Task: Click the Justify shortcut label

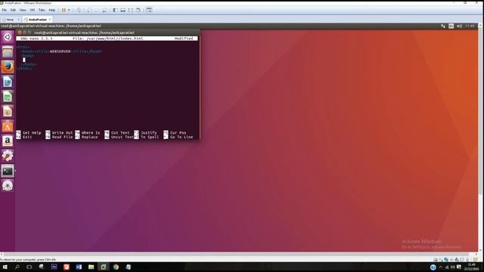Action: pyautogui.click(x=149, y=133)
